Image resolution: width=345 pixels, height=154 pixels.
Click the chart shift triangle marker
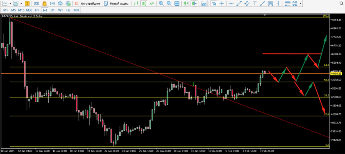(x=265, y=15)
